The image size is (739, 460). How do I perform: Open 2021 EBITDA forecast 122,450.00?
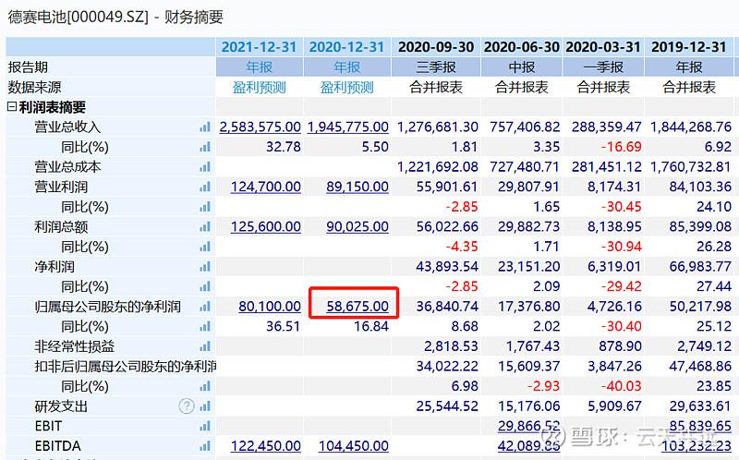pyautogui.click(x=266, y=446)
